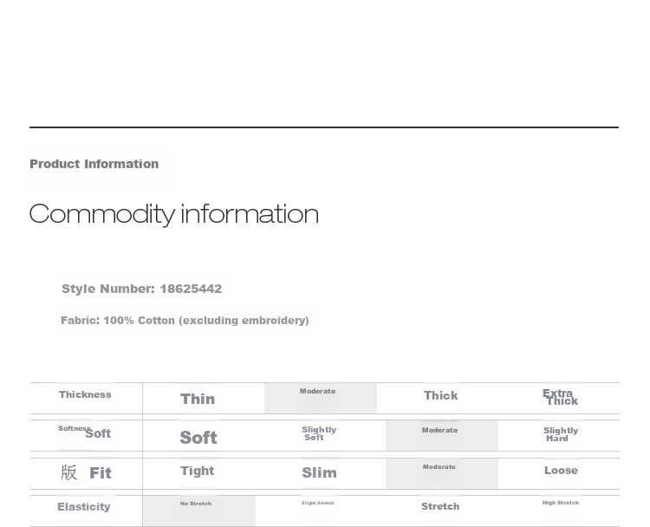Click the Fabric 100% Cotton line
Image resolution: width=650 pixels, height=527 pixels.
coord(185,321)
